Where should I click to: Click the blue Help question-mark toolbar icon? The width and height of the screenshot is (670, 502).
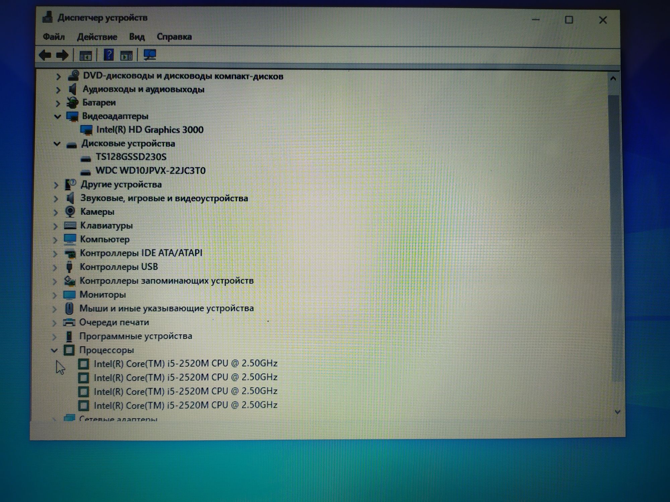click(x=109, y=55)
